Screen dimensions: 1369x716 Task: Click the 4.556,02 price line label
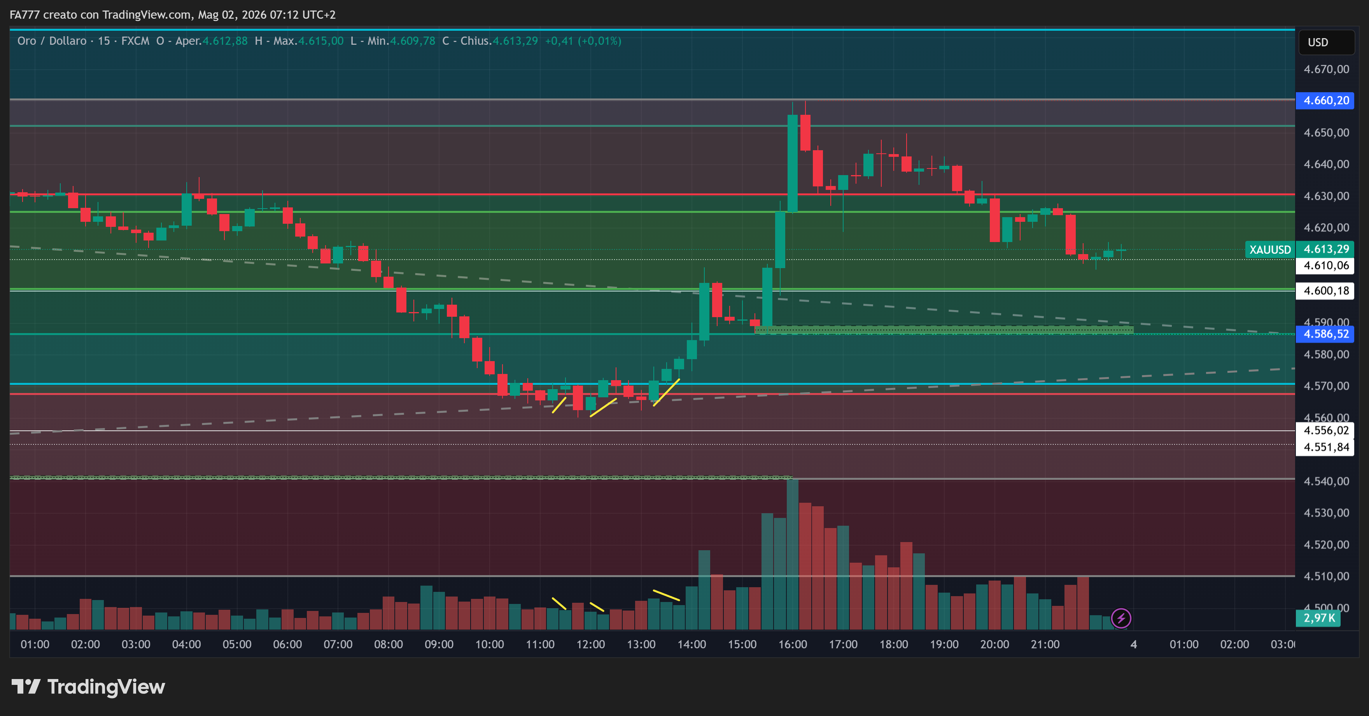pyautogui.click(x=1325, y=430)
